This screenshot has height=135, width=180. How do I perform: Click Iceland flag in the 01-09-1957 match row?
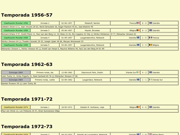[x=138, y=38]
